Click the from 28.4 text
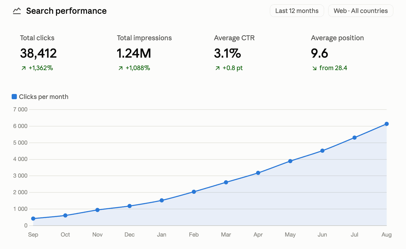 pos(333,68)
